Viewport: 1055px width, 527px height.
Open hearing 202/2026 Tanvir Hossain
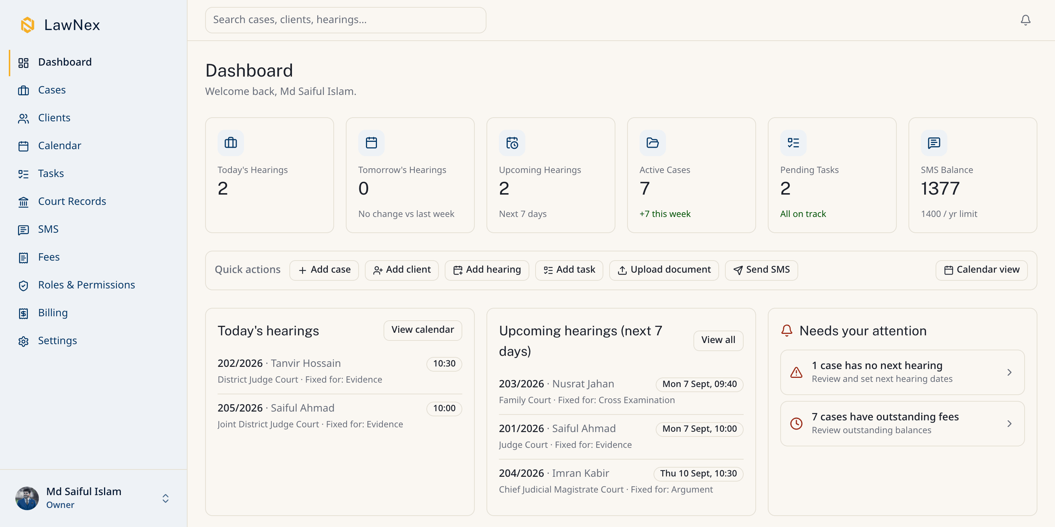coord(340,371)
